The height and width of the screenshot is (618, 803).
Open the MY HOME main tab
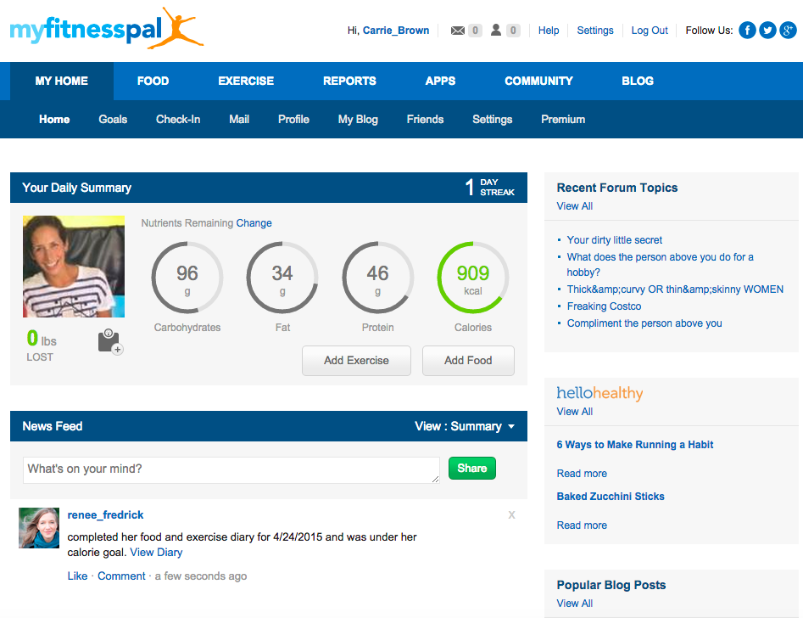click(61, 81)
